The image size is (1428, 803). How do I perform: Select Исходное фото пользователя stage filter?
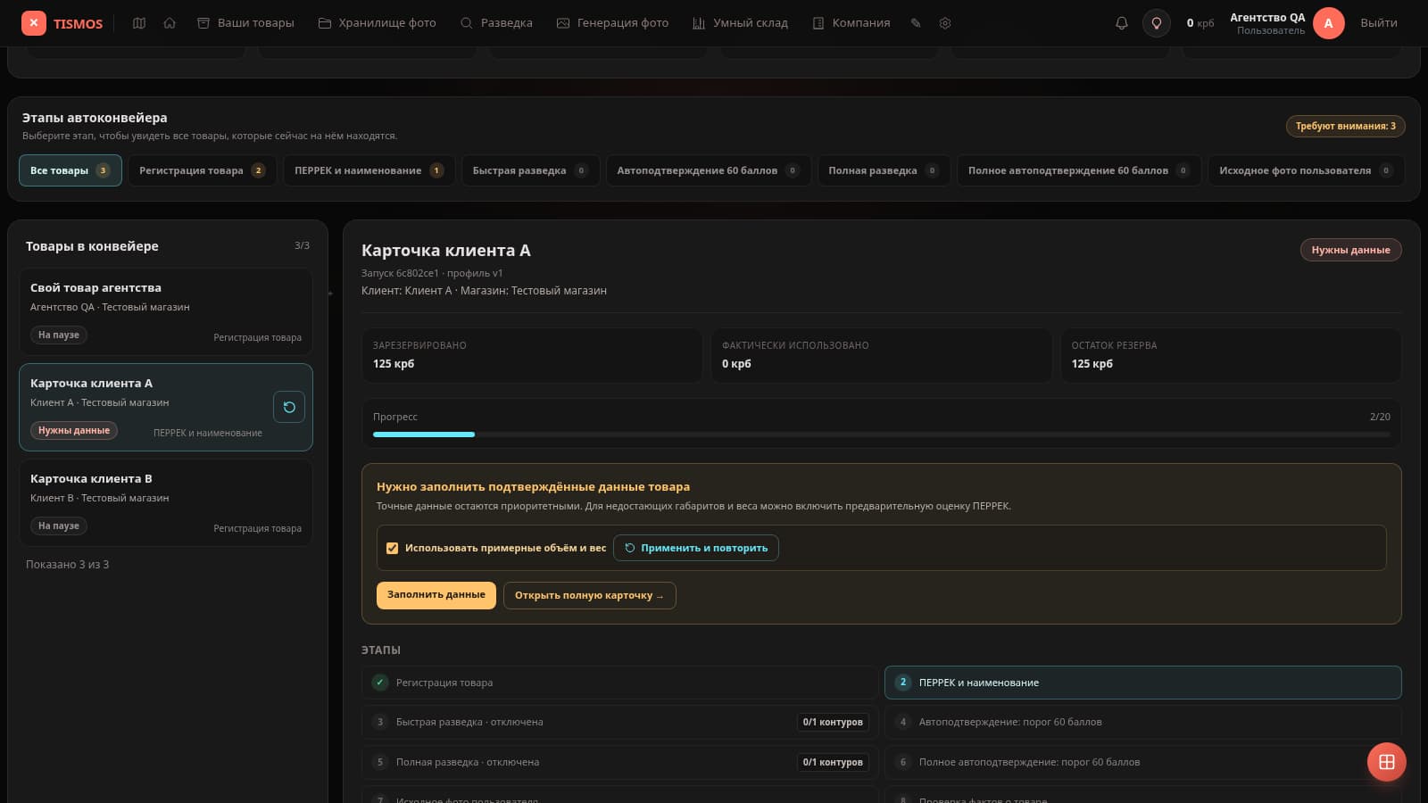pyautogui.click(x=1307, y=170)
